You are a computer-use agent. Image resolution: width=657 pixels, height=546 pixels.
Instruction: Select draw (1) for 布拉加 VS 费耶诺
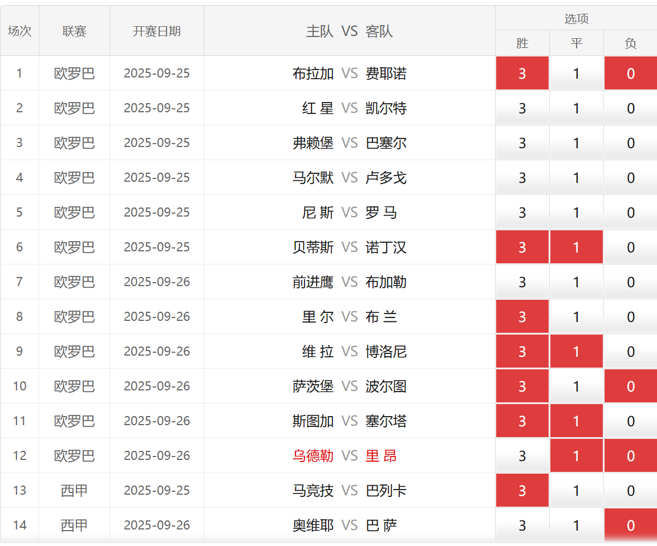[576, 74]
